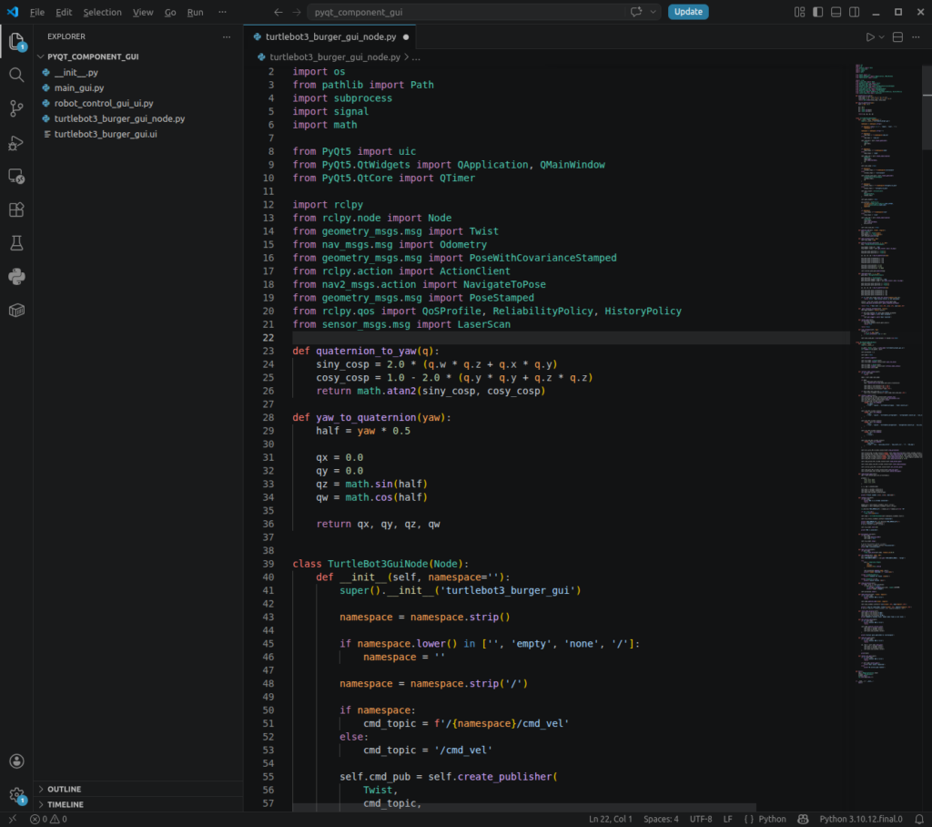Open Customize Layout icon
The width and height of the screenshot is (932, 827).
tap(799, 12)
